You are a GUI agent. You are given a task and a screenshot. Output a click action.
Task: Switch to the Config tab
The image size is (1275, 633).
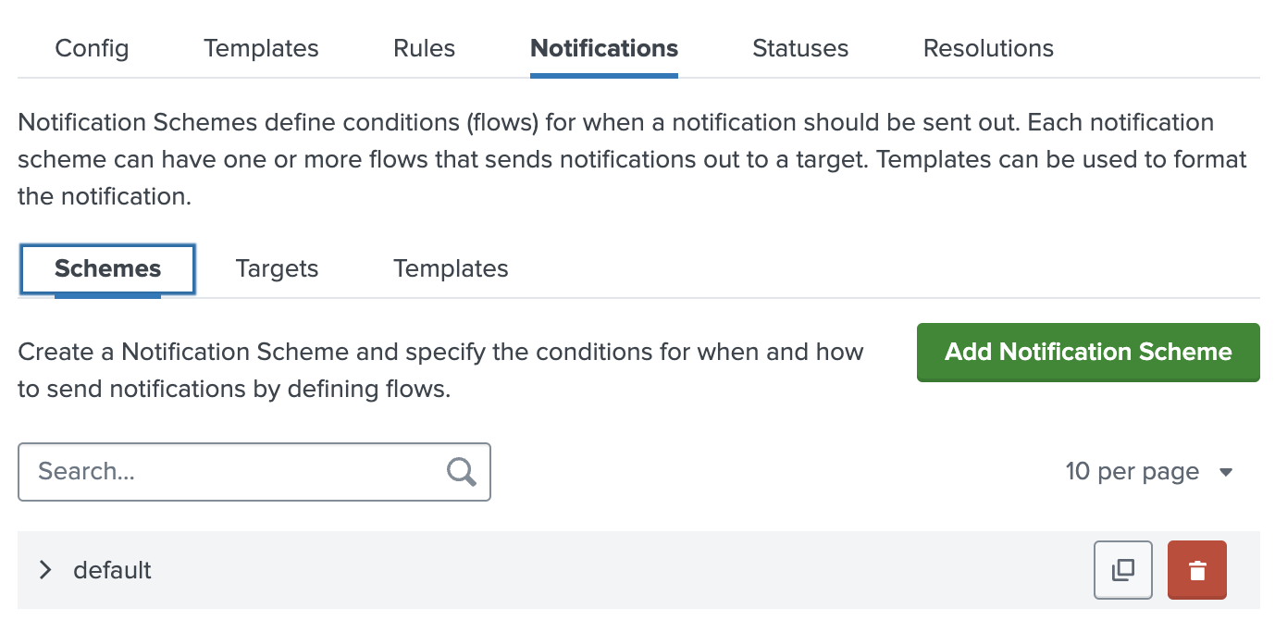coord(92,48)
